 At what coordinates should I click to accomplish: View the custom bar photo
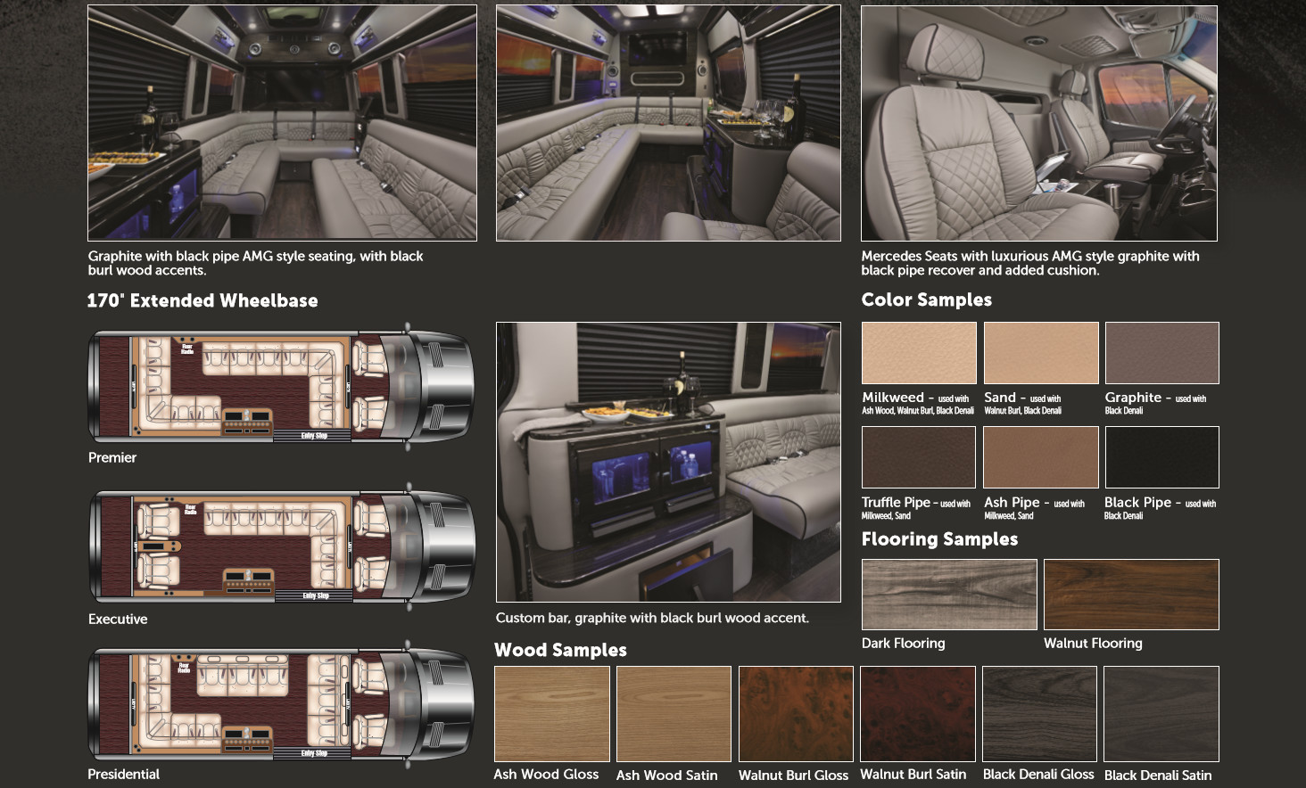[667, 461]
